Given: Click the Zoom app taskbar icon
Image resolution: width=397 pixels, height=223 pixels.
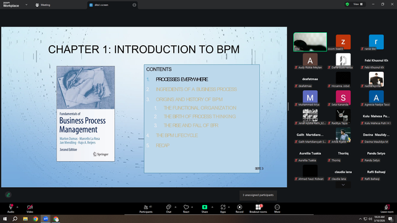Looking at the screenshot, I should [45, 219].
